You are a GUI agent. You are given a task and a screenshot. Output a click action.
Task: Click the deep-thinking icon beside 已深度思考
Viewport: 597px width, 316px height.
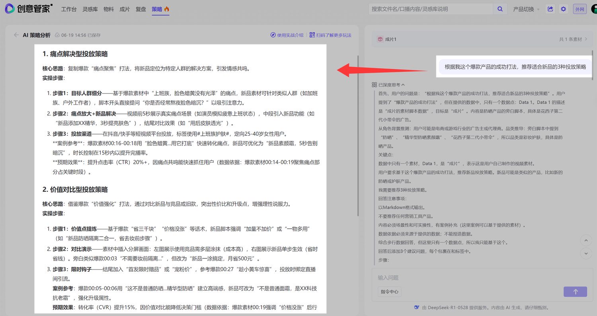click(374, 85)
